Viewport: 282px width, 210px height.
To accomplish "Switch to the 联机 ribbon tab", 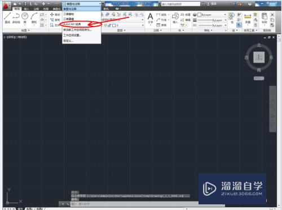I will click(x=106, y=9).
